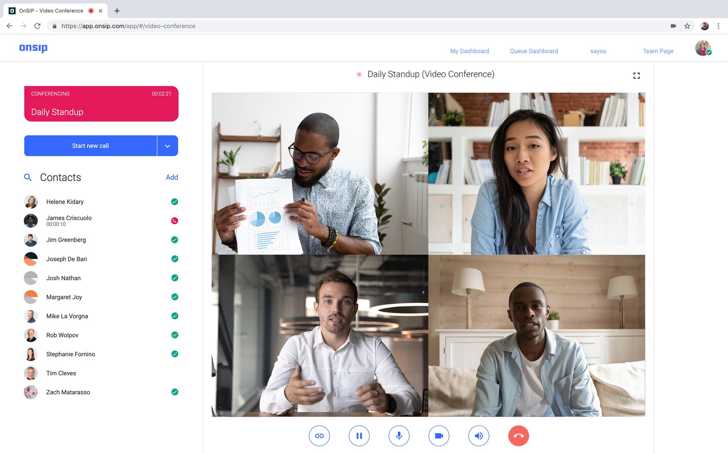728x454 pixels.
Task: Open the profile avatar menu
Action: tap(703, 48)
